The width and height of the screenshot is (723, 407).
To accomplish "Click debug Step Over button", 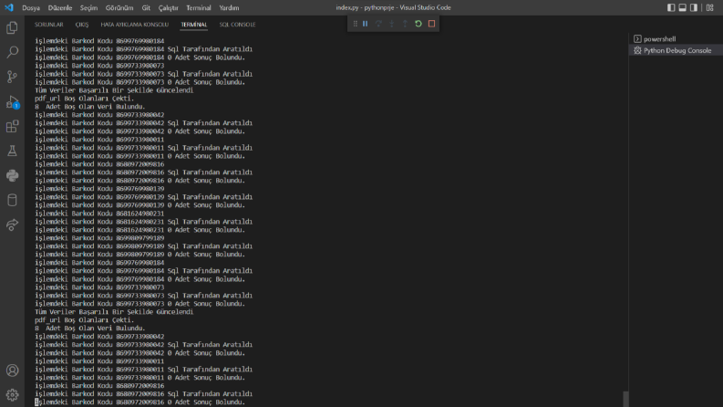I will coord(378,24).
